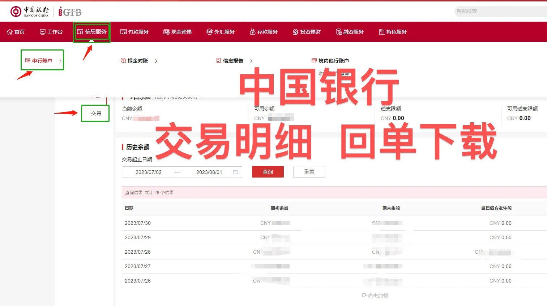Open the 外汇服务 menu label
The width and height of the screenshot is (547, 306).
tap(224, 32)
